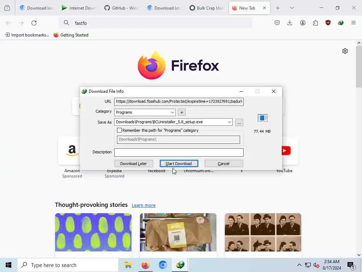The image size is (362, 272).
Task: Open the Save to Pocket icon
Action: pyautogui.click(x=277, y=23)
